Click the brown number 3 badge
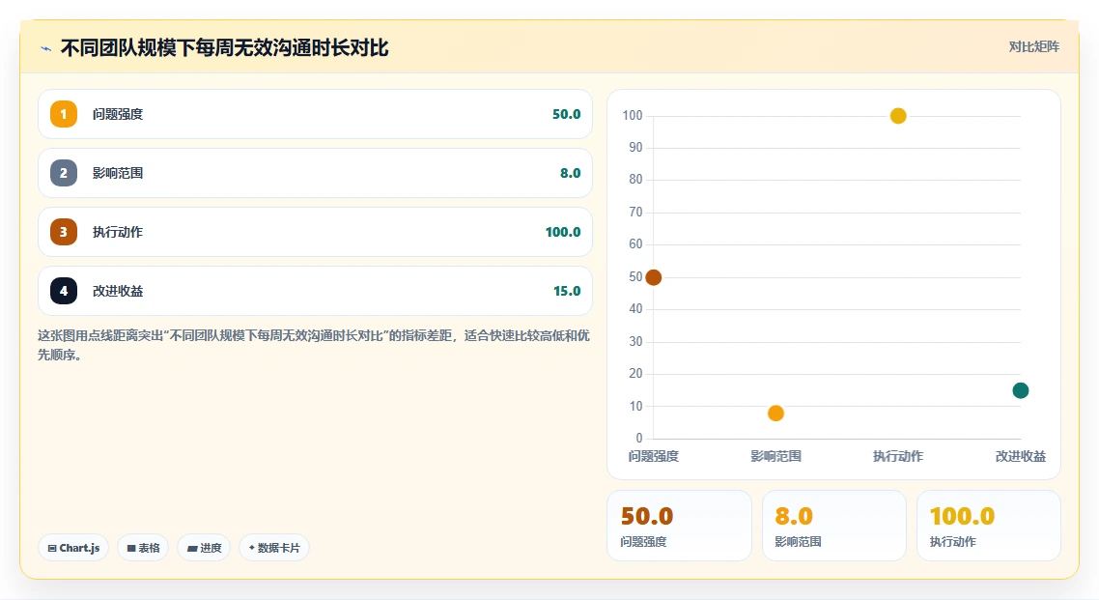 (64, 232)
